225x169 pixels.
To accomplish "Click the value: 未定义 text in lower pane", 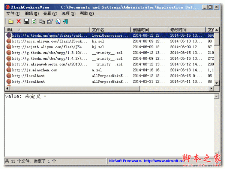I will [26, 96].
